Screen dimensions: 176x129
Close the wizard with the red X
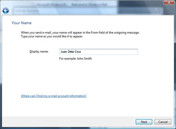tap(169, 2)
